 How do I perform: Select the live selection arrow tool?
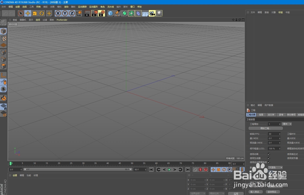pyautogui.click(x=21, y=13)
